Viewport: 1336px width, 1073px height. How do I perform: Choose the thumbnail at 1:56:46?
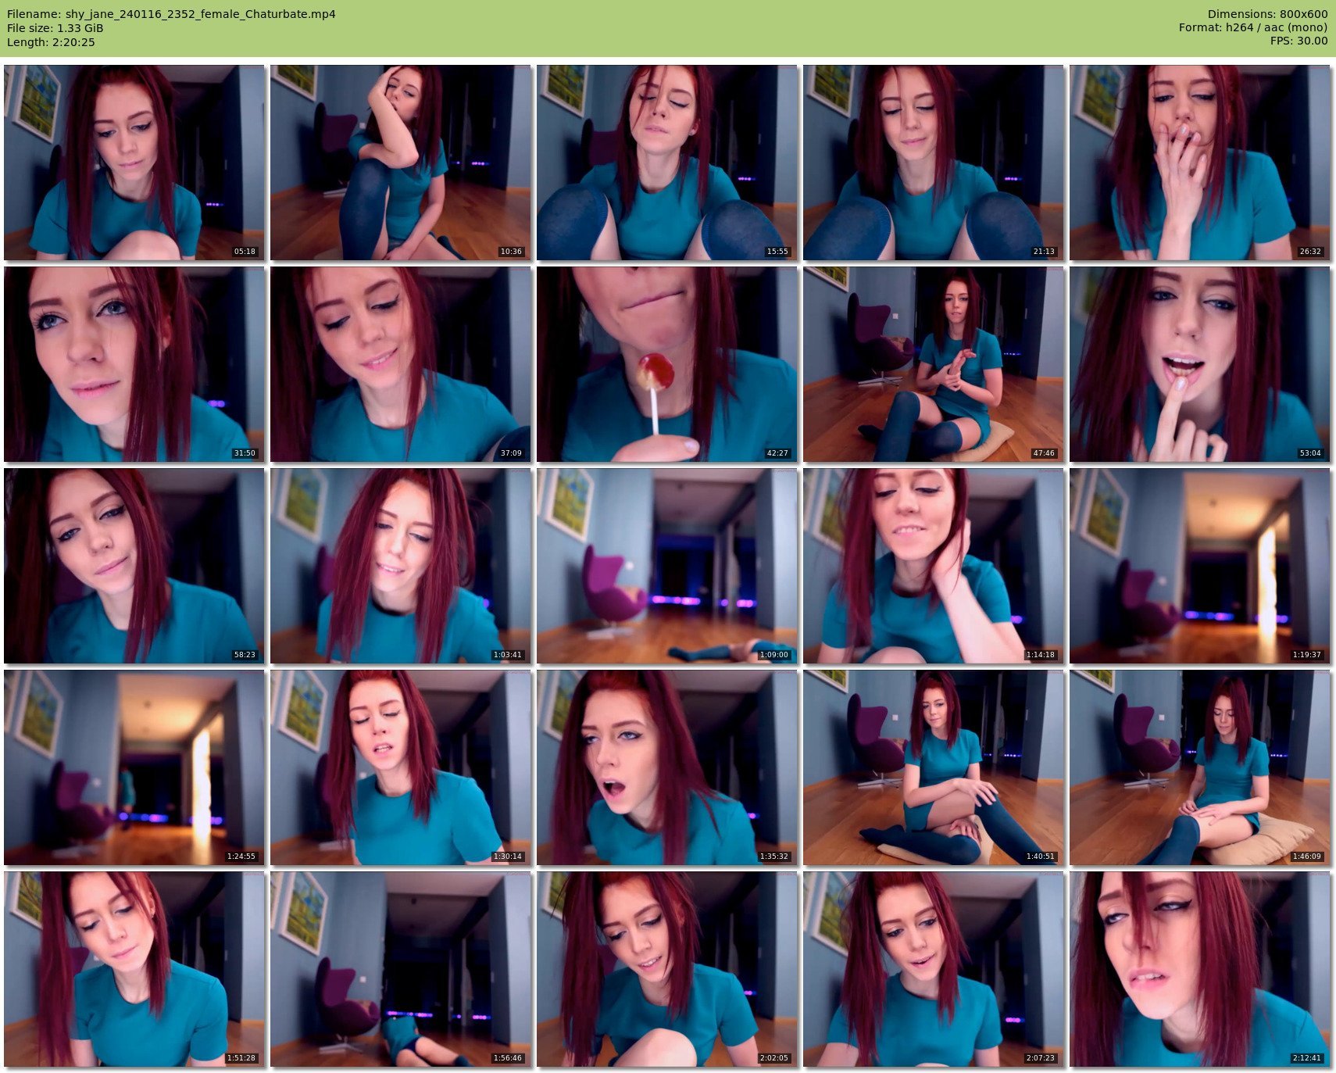401,968
